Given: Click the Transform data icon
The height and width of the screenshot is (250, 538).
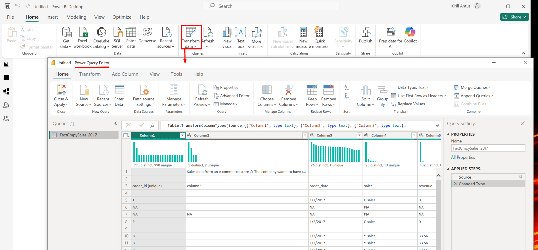Looking at the screenshot, I should [191, 33].
